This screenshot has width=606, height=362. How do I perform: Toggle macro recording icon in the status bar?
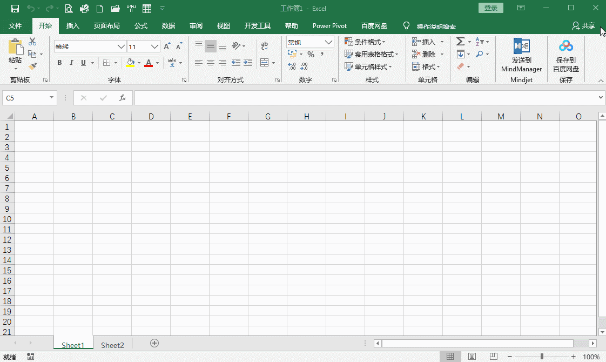pyautogui.click(x=31, y=357)
